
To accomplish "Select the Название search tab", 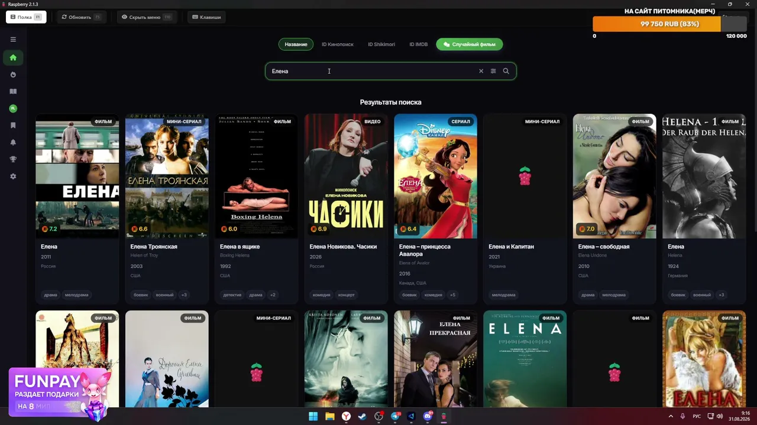I will [296, 44].
